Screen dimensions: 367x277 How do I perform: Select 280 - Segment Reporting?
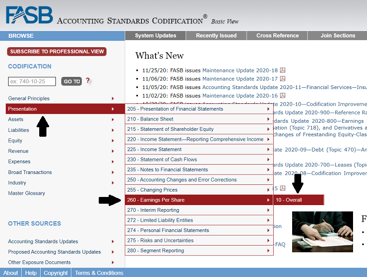point(199,250)
